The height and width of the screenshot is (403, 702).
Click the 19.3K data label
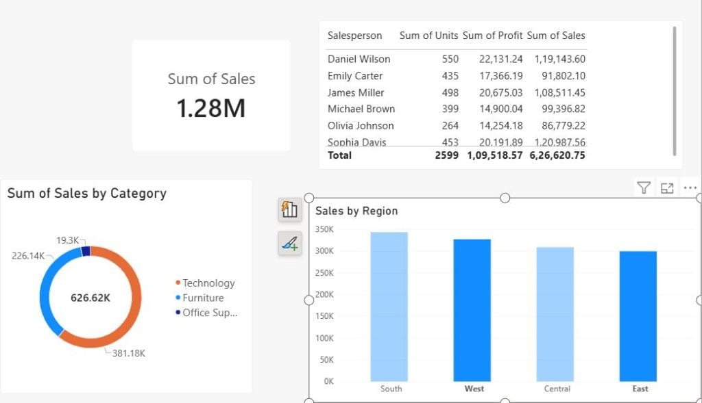(68, 240)
